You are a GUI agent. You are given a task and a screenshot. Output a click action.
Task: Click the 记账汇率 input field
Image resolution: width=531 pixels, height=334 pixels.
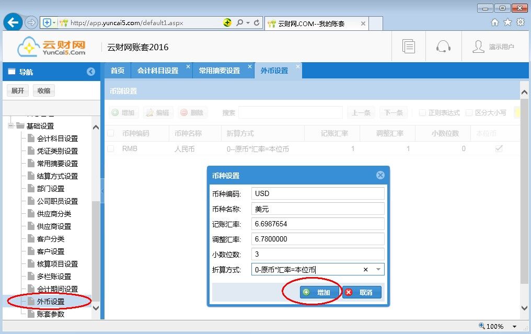click(x=318, y=224)
